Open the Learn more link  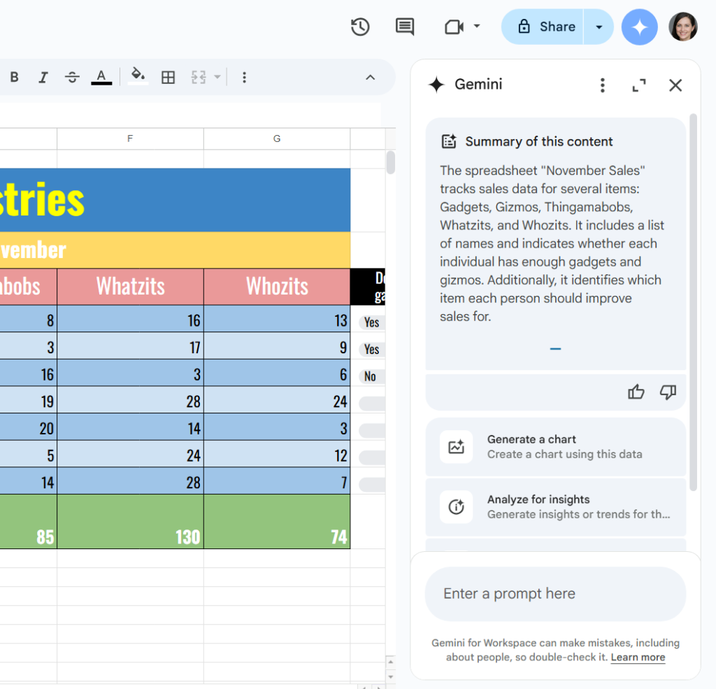tap(638, 658)
